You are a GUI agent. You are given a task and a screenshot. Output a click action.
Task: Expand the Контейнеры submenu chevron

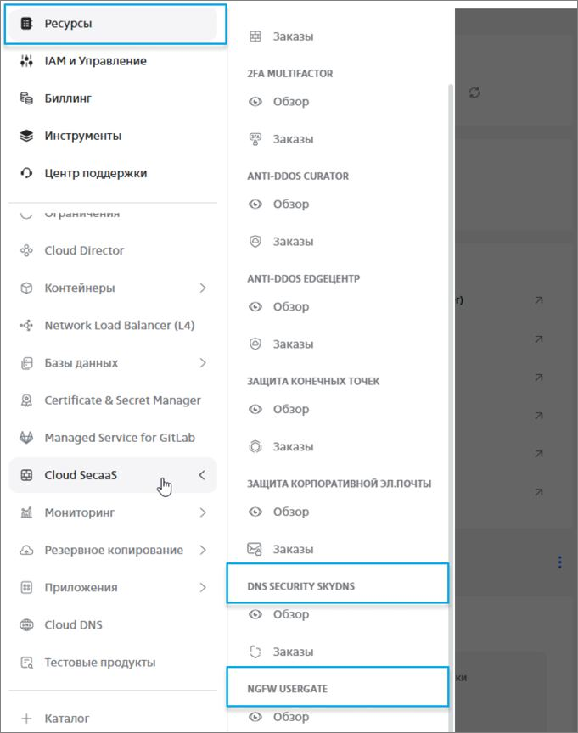click(x=203, y=288)
